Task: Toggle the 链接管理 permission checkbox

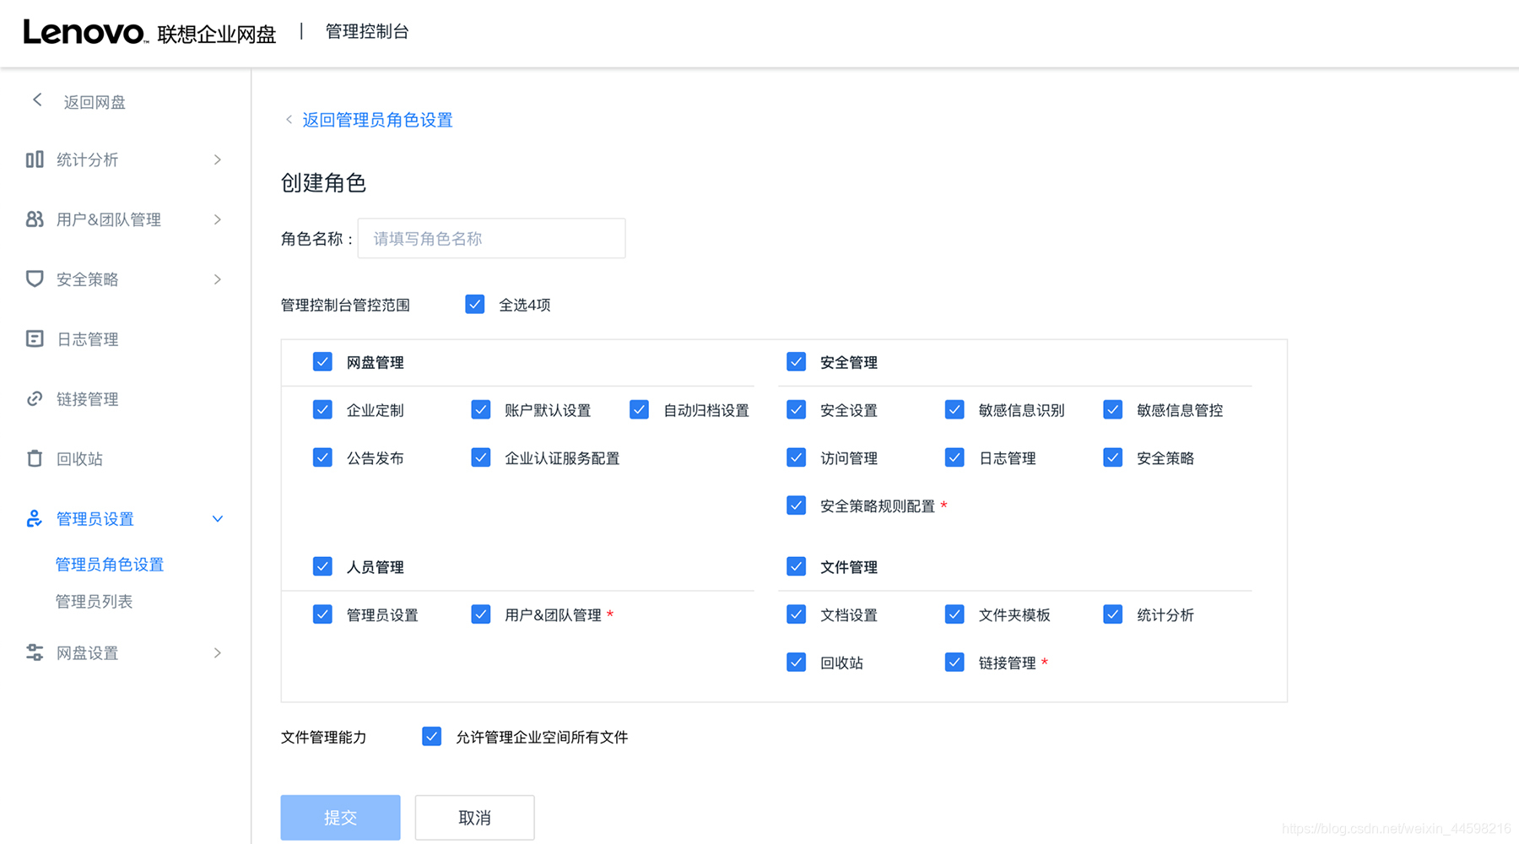Action: tap(954, 662)
